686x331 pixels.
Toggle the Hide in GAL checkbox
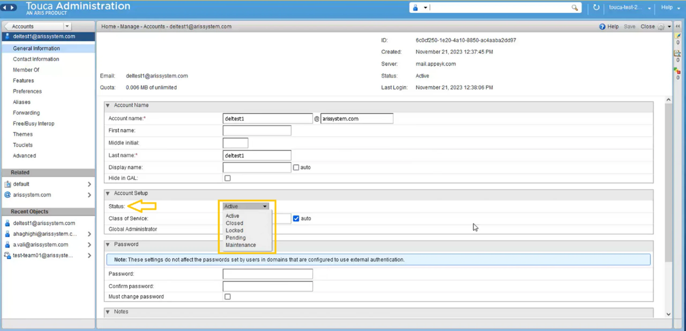[x=228, y=178]
